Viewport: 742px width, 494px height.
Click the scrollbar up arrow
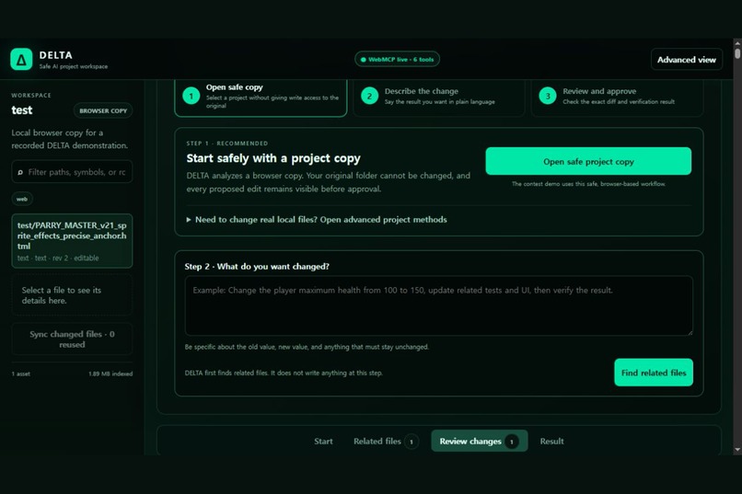[737, 43]
